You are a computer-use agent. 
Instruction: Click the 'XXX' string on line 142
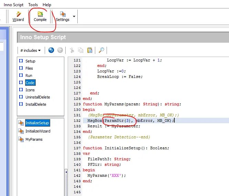click(x=115, y=175)
